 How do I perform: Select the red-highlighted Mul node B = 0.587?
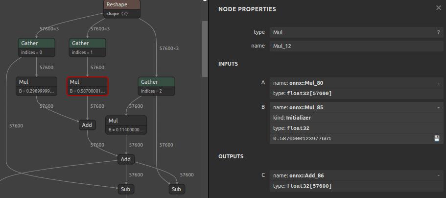(x=87, y=86)
